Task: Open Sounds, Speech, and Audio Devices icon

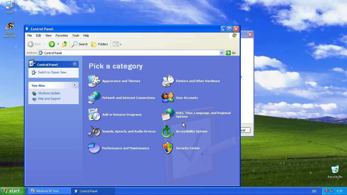Action: coord(94,131)
